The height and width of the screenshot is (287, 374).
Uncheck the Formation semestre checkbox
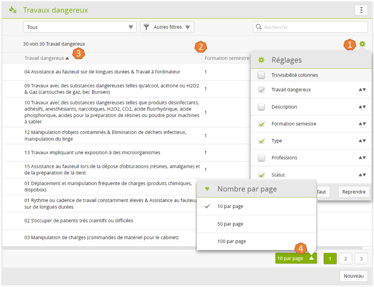point(261,124)
